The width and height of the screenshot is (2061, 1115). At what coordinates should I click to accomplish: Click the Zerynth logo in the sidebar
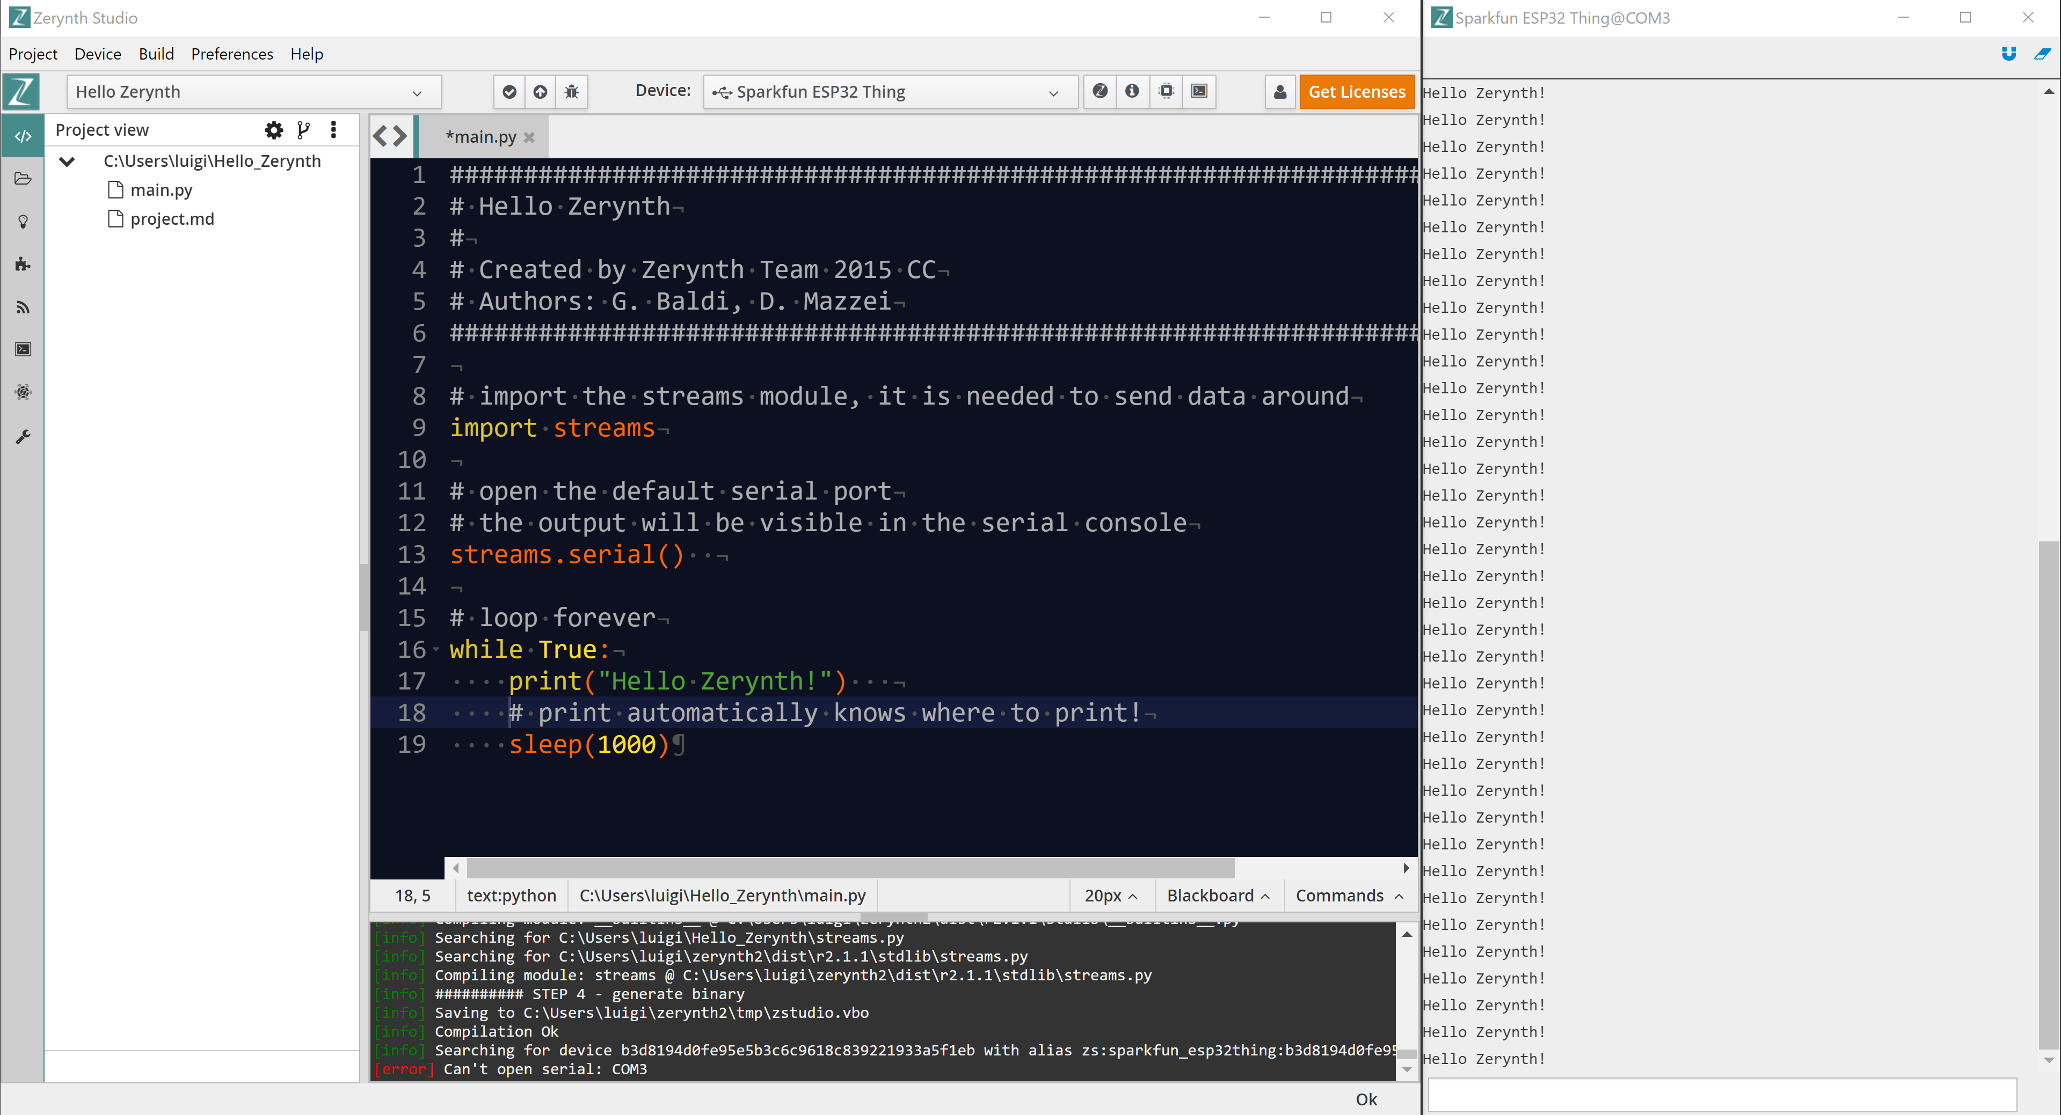pyautogui.click(x=21, y=91)
